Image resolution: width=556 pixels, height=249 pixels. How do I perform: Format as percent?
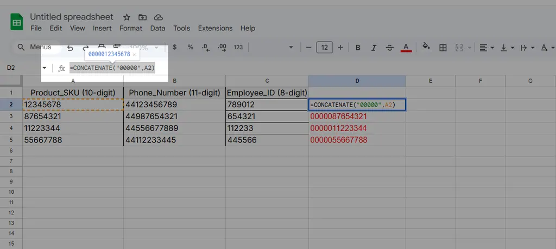pos(190,48)
